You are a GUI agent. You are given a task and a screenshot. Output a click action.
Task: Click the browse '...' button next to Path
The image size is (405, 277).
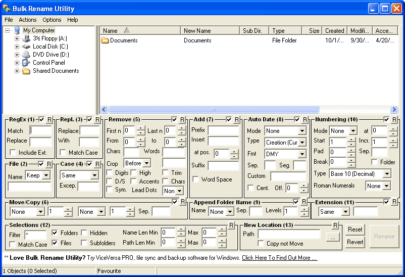[x=333, y=237]
